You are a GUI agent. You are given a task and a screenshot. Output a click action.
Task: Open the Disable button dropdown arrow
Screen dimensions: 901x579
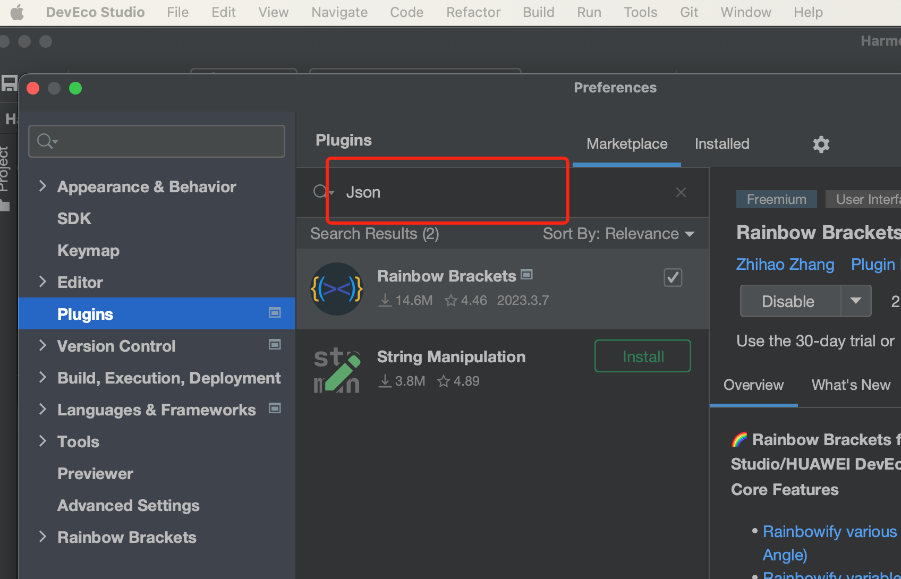click(x=855, y=301)
